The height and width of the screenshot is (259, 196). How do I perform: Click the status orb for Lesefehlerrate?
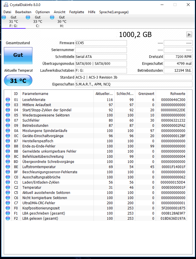(x=8, y=100)
